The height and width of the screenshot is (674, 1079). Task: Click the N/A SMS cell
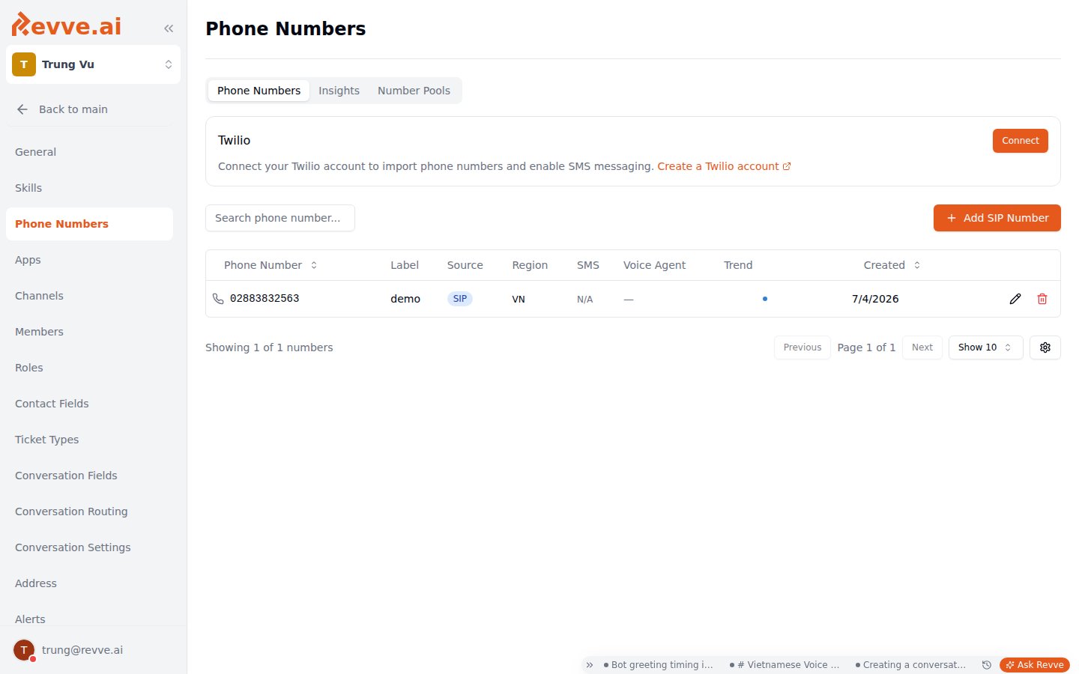pyautogui.click(x=584, y=299)
